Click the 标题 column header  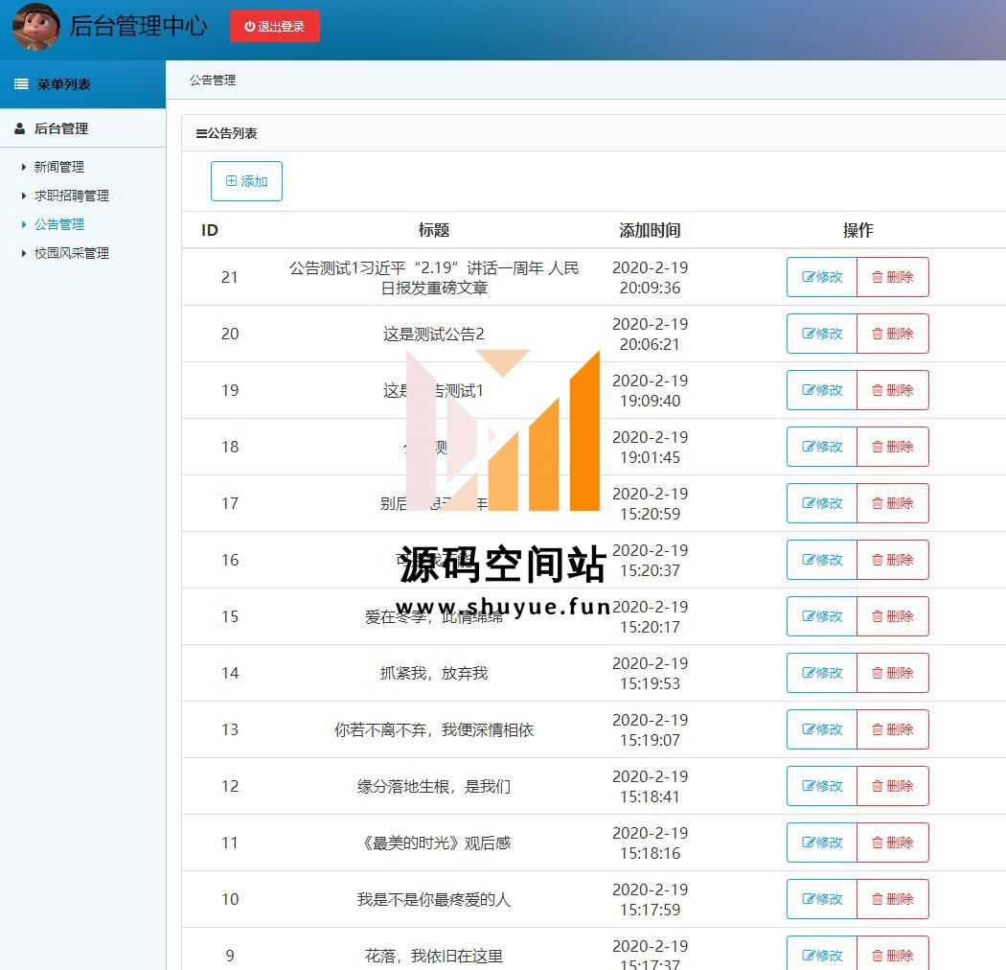434,230
